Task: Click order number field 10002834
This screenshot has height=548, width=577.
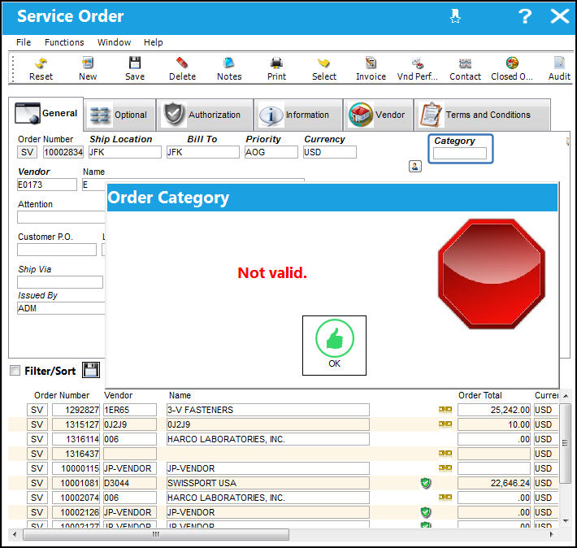Action: (63, 152)
